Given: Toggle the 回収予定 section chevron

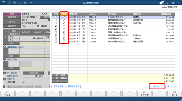Looking at the screenshot, I should (x=4, y=79).
